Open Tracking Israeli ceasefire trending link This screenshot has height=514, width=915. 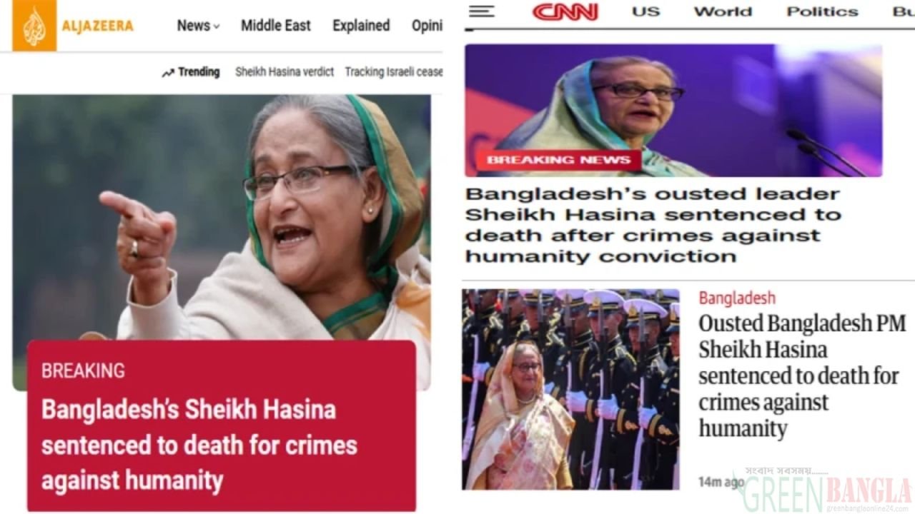pos(394,71)
